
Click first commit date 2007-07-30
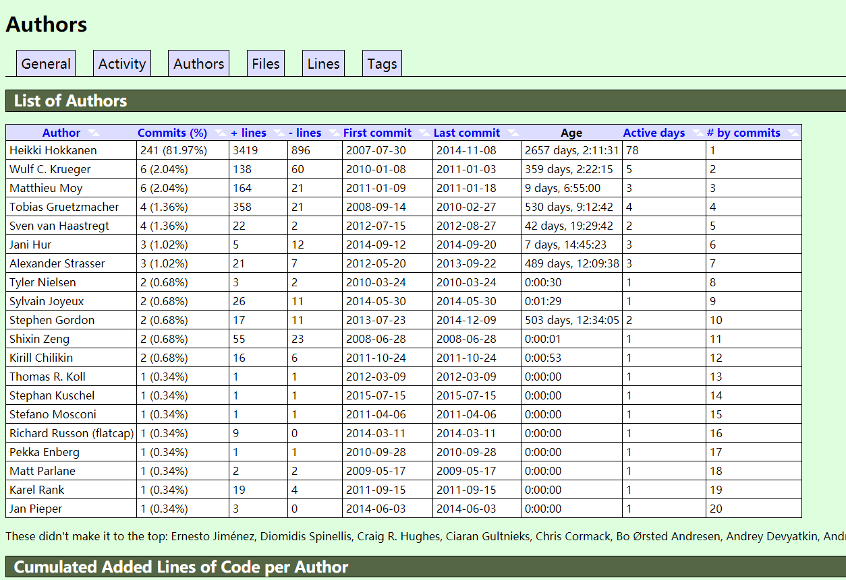tap(376, 150)
